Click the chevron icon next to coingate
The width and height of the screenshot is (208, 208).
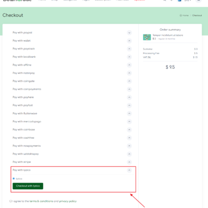coord(129,81)
